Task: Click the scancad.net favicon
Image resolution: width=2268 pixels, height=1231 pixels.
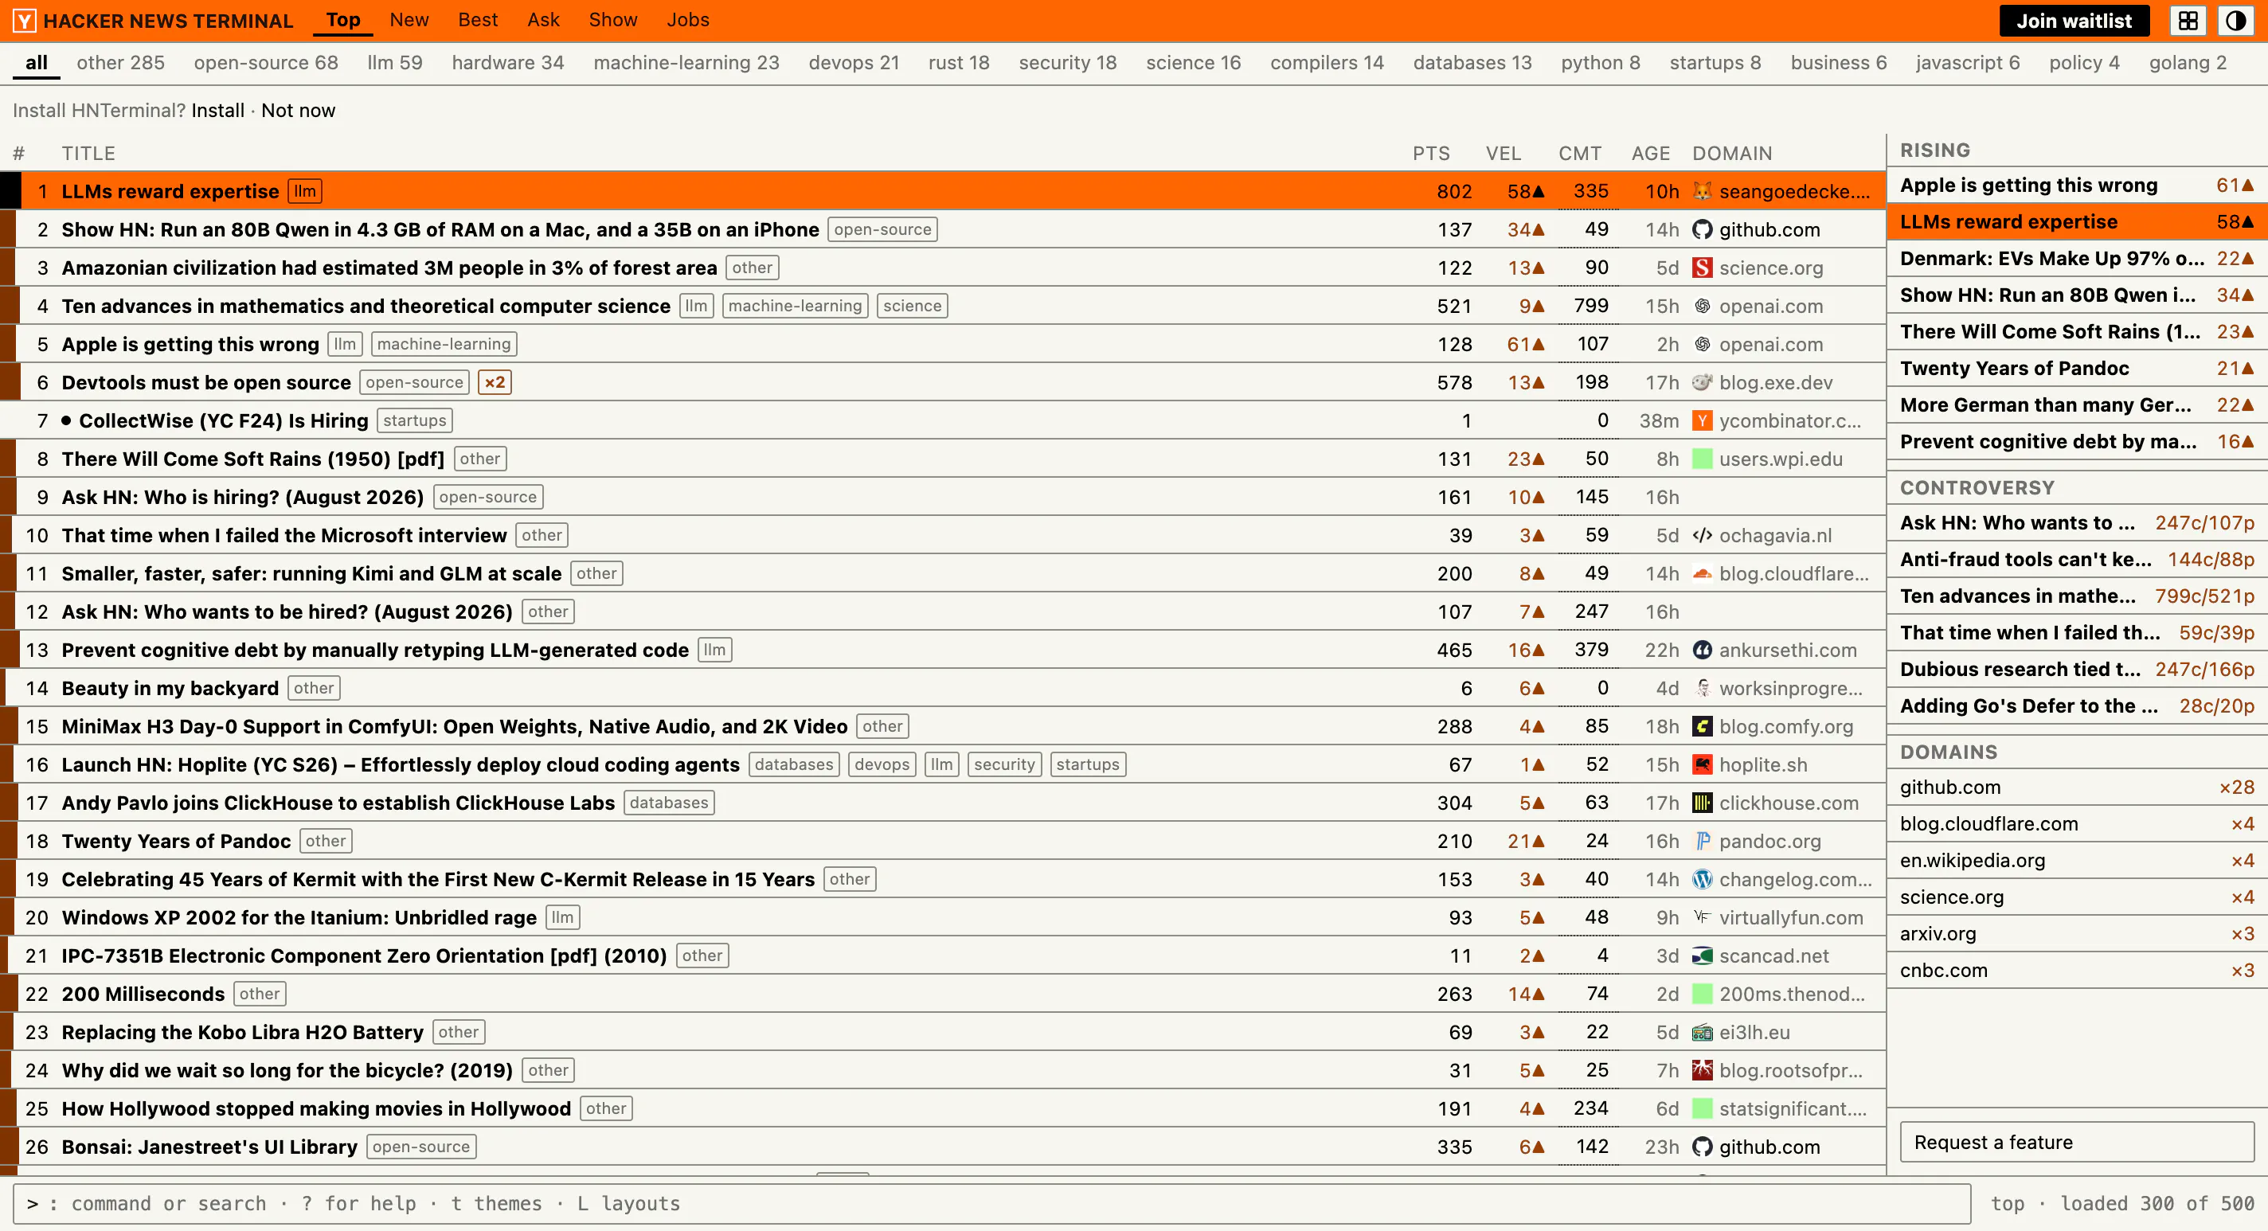Action: click(x=1703, y=955)
